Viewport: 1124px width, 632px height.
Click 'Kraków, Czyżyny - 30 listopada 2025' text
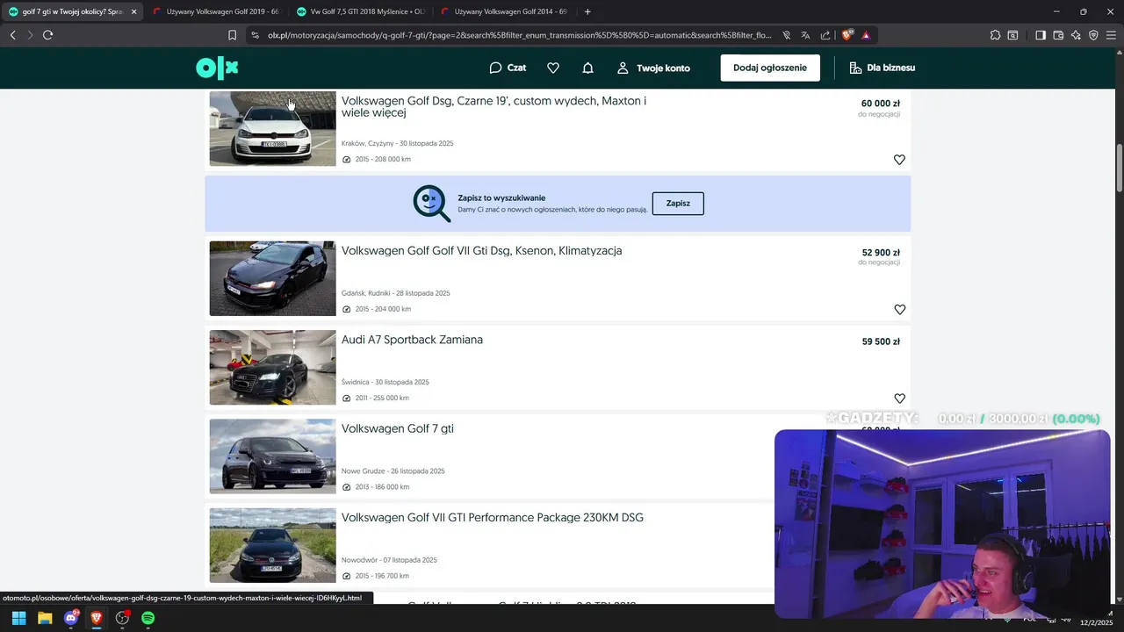[x=397, y=143]
